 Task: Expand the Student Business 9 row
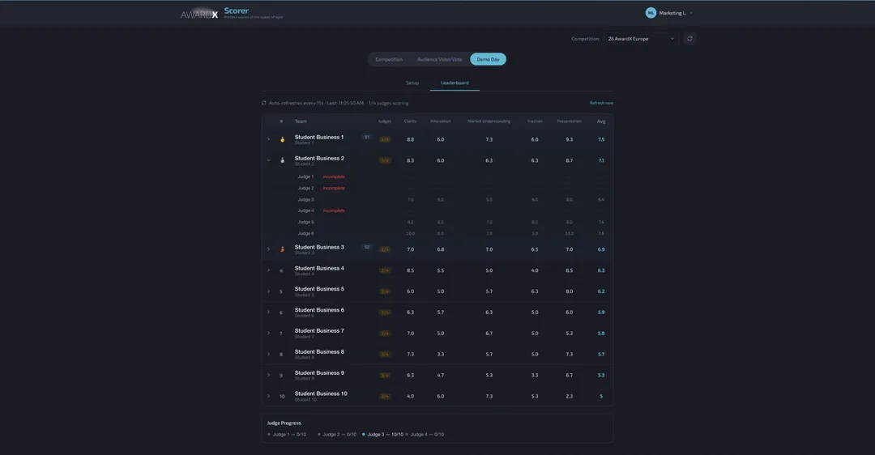(x=268, y=376)
